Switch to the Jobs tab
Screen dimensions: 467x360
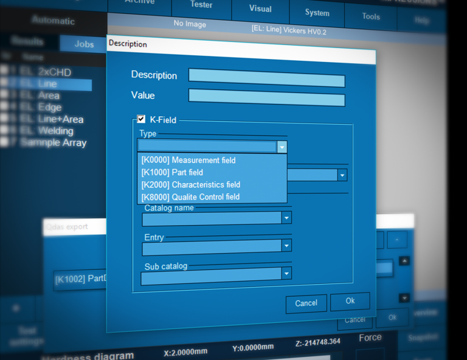pos(84,44)
